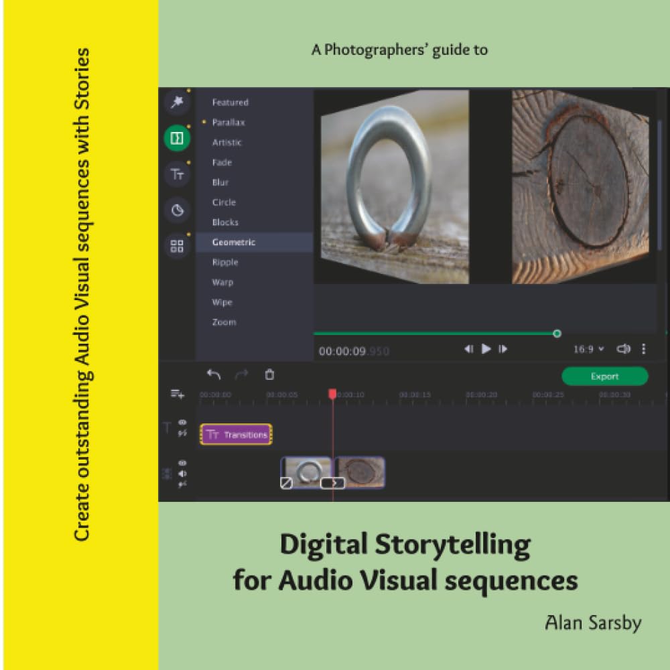The width and height of the screenshot is (670, 670).
Task: Toggle video track visibility eye
Action: (x=182, y=463)
